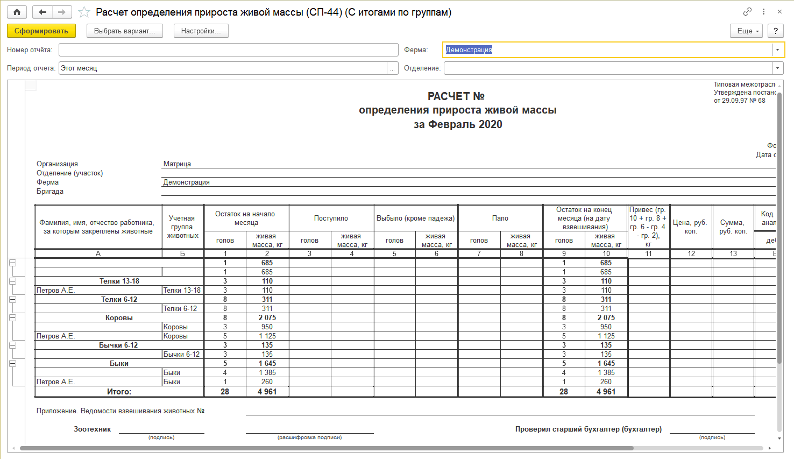Image resolution: width=794 pixels, height=459 pixels.
Task: Select the Итого: total row label
Action: (x=119, y=392)
